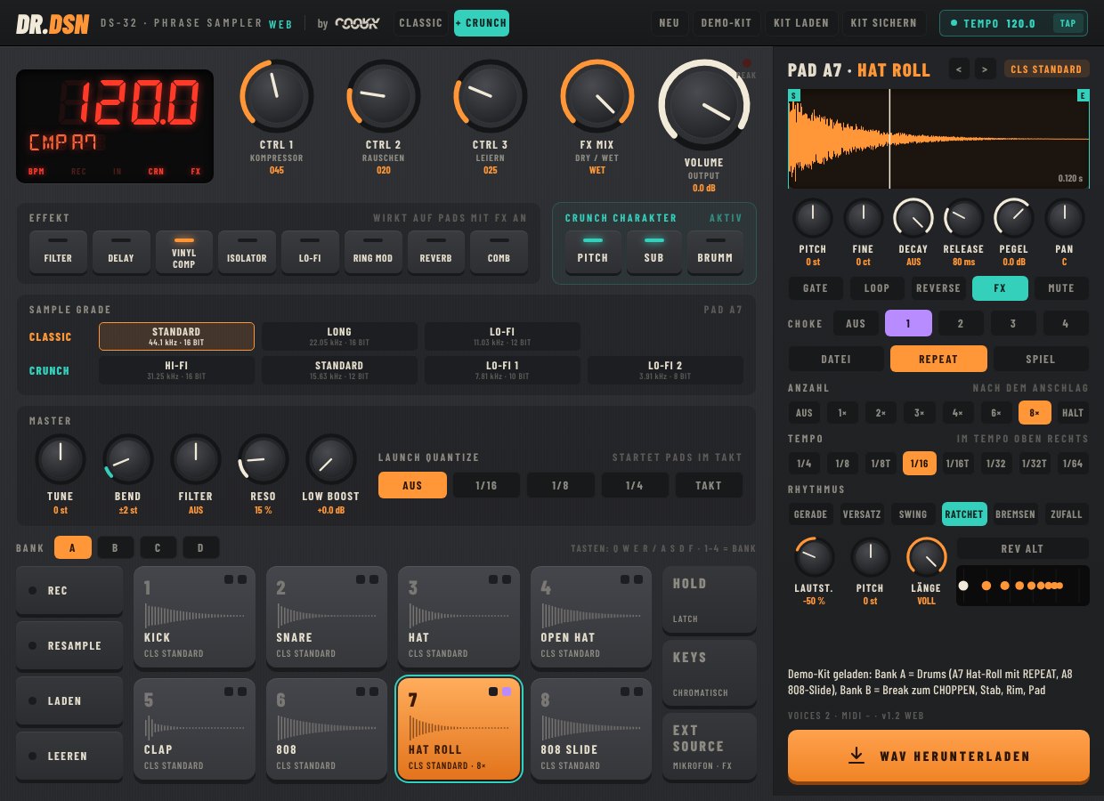Click the LADEN button
The height and width of the screenshot is (801, 1104).
click(69, 701)
